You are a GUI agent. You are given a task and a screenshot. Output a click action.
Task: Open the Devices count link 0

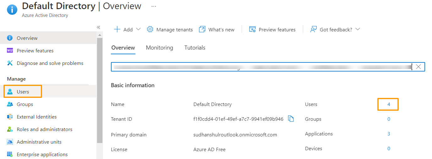tap(389, 149)
